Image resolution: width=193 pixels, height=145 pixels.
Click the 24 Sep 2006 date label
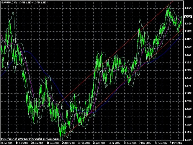point(130,143)
